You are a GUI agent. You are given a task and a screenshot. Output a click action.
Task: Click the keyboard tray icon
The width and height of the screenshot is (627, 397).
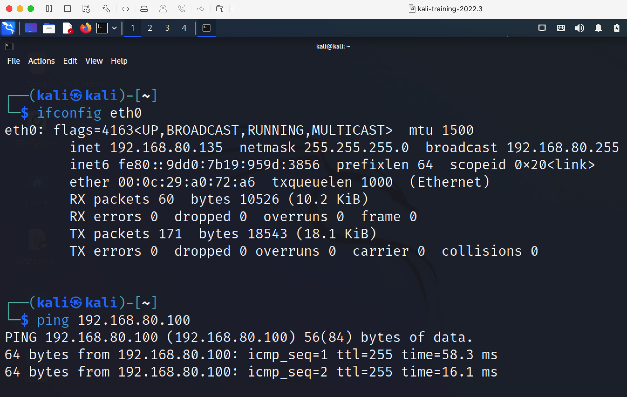click(561, 28)
